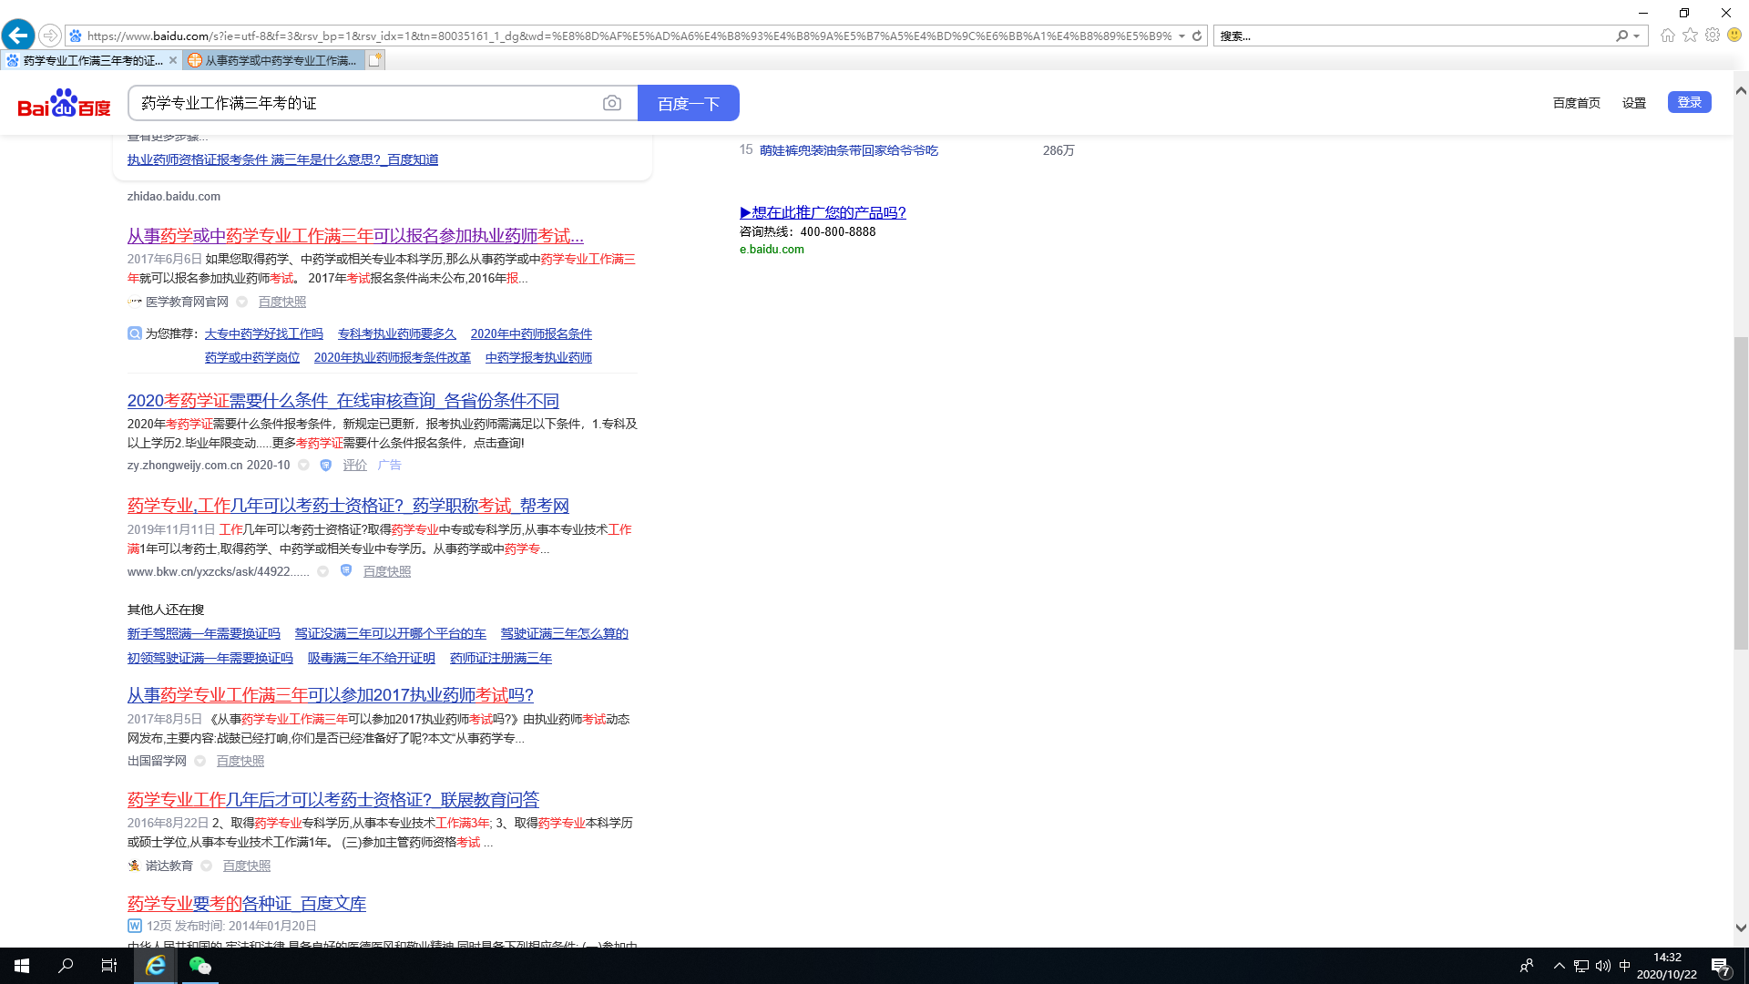Show hidden system tray icons
The image size is (1749, 984).
1559,966
